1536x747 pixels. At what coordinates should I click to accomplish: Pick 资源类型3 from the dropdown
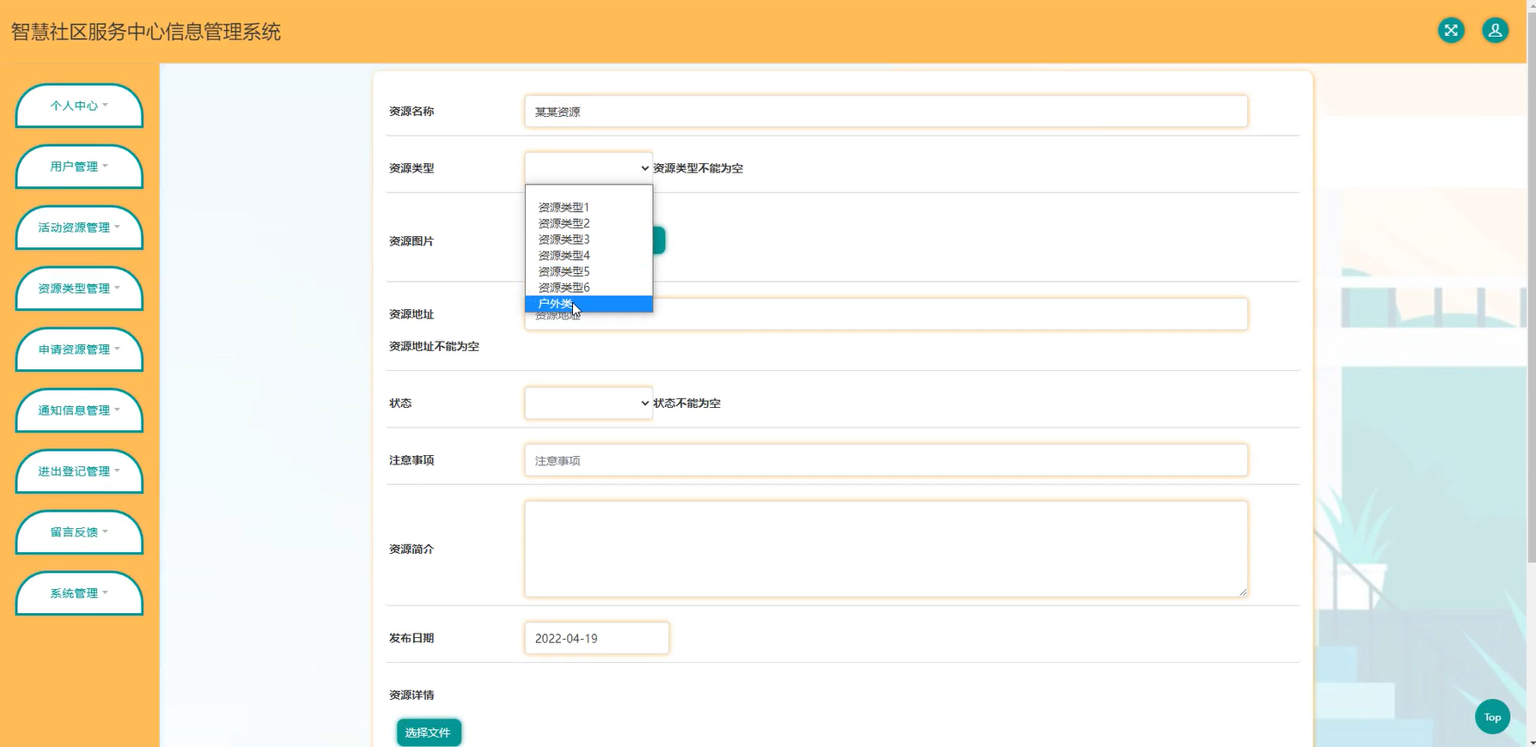coord(588,240)
